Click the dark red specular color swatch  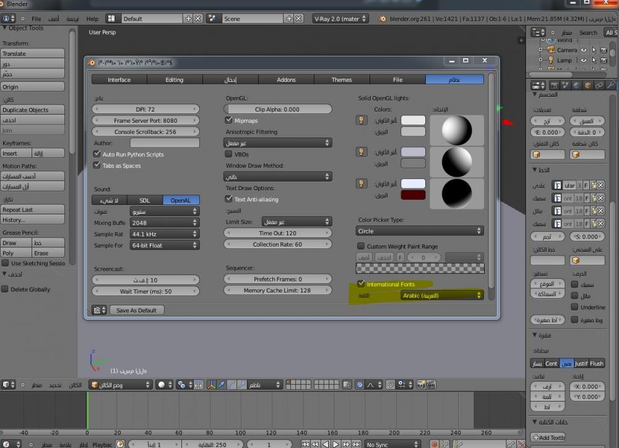pos(413,195)
